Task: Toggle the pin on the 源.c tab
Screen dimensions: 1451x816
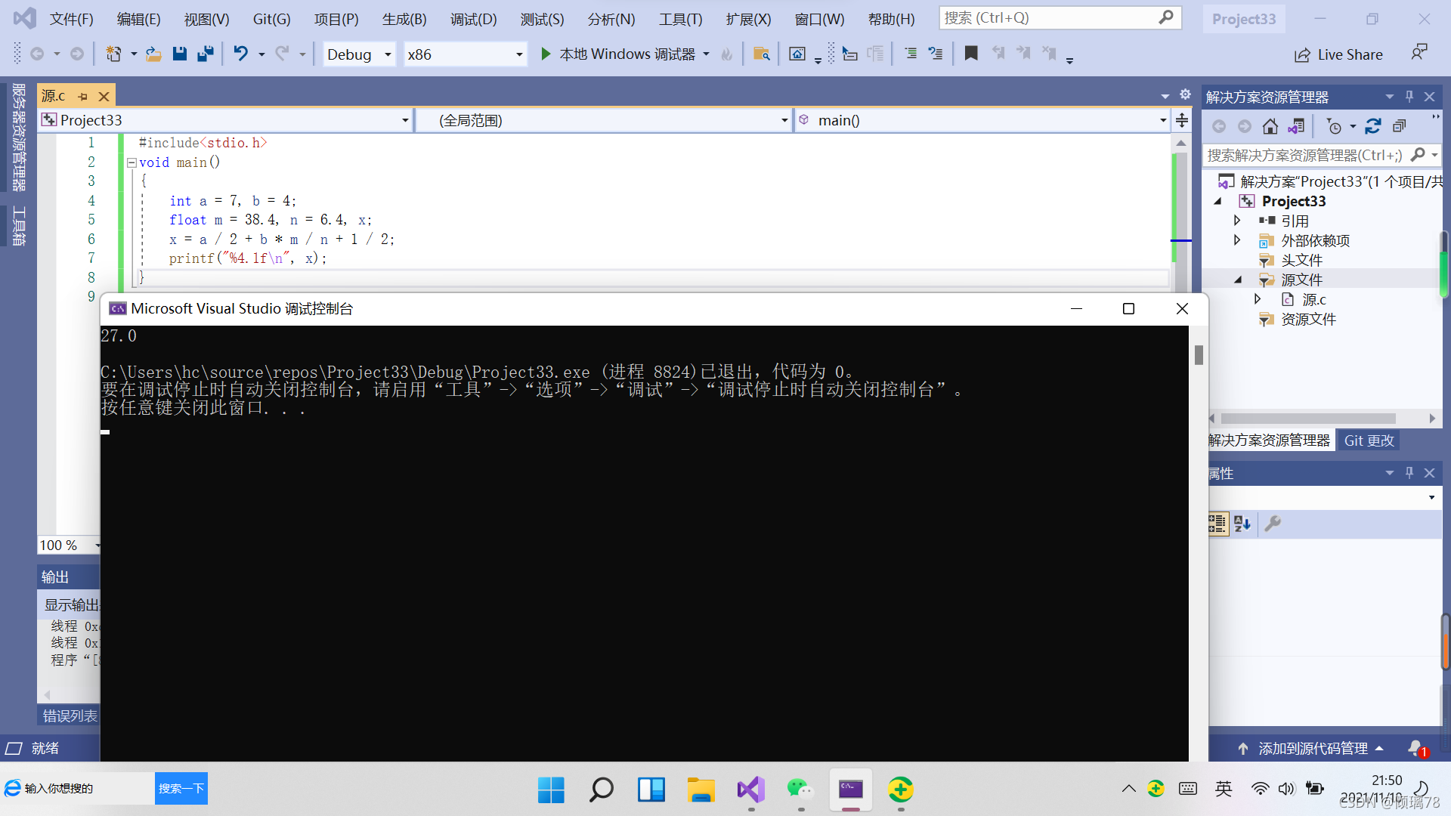Action: coord(83,97)
